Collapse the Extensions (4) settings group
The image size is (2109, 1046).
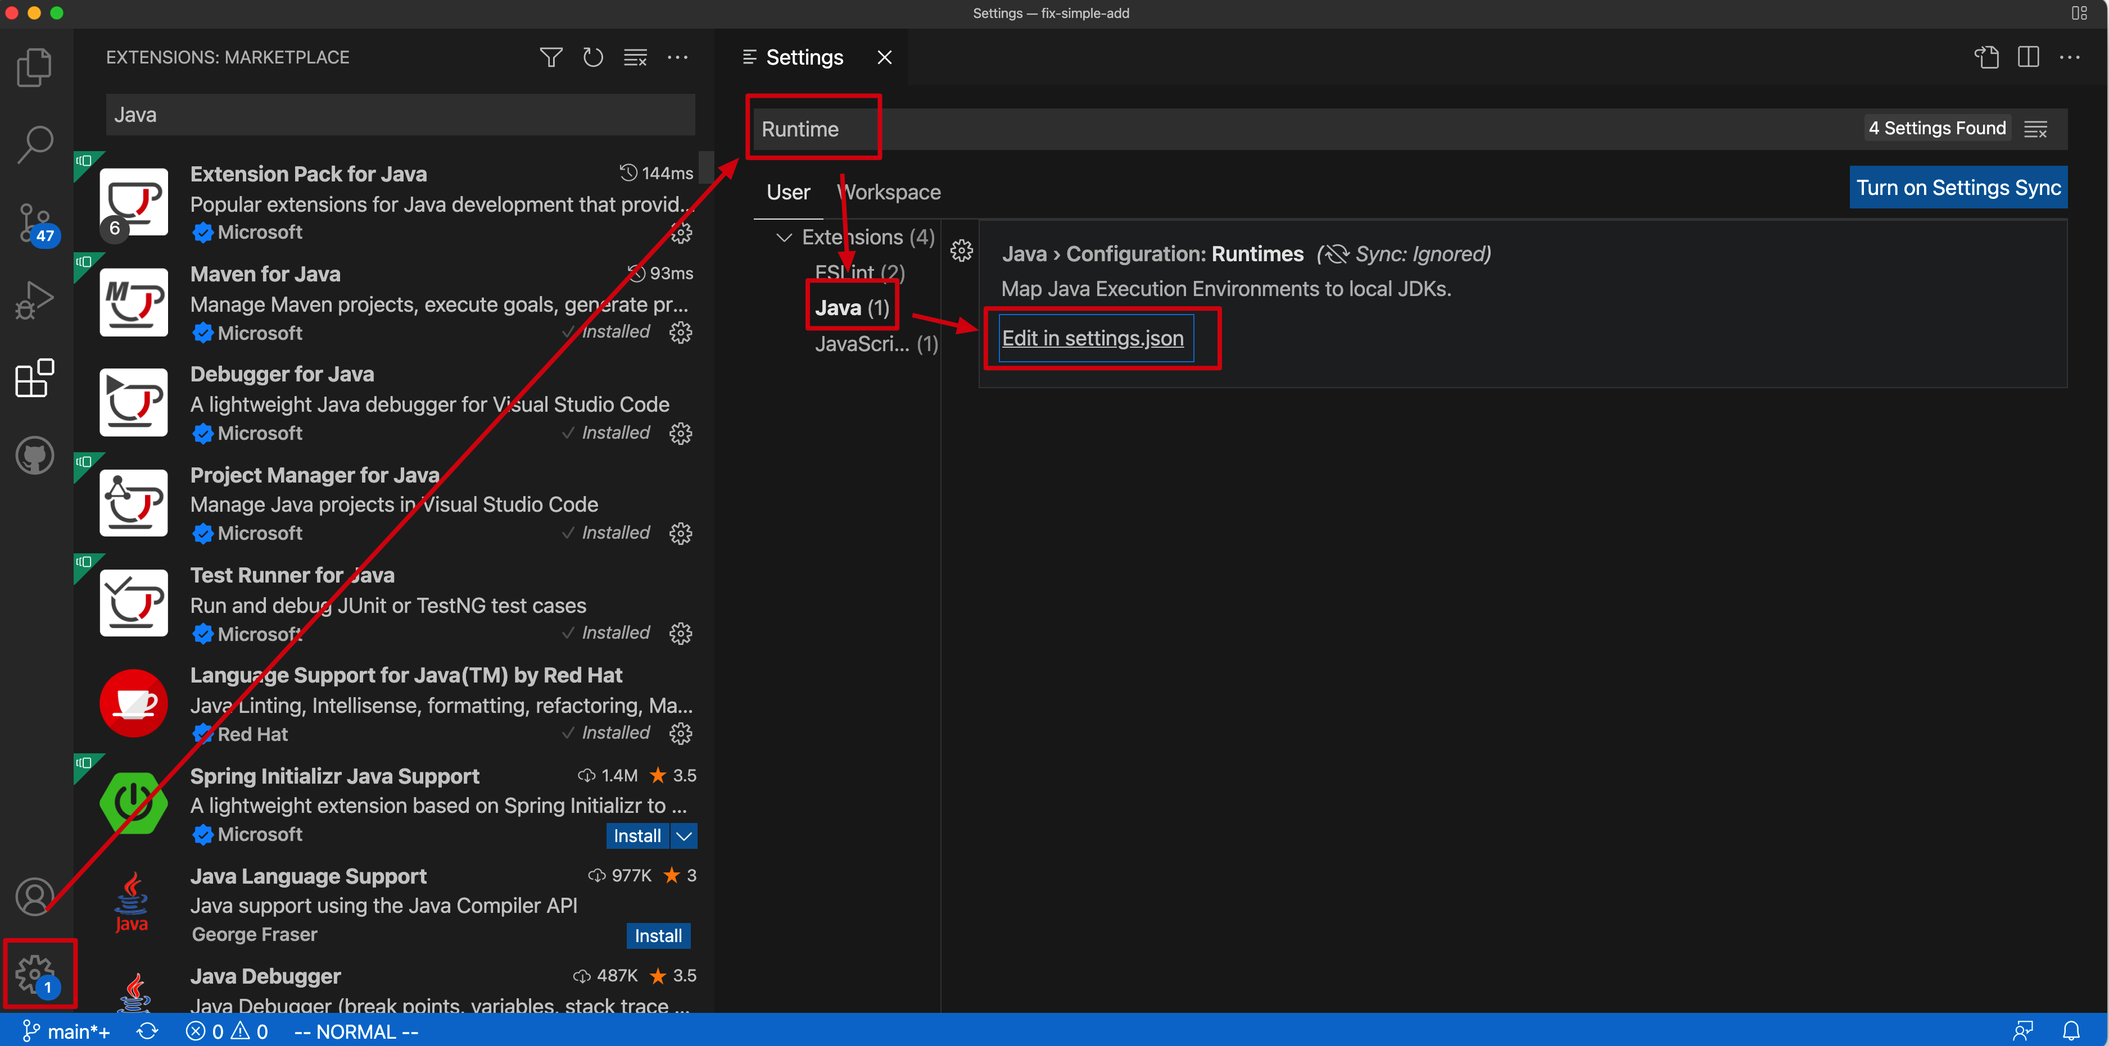[784, 238]
